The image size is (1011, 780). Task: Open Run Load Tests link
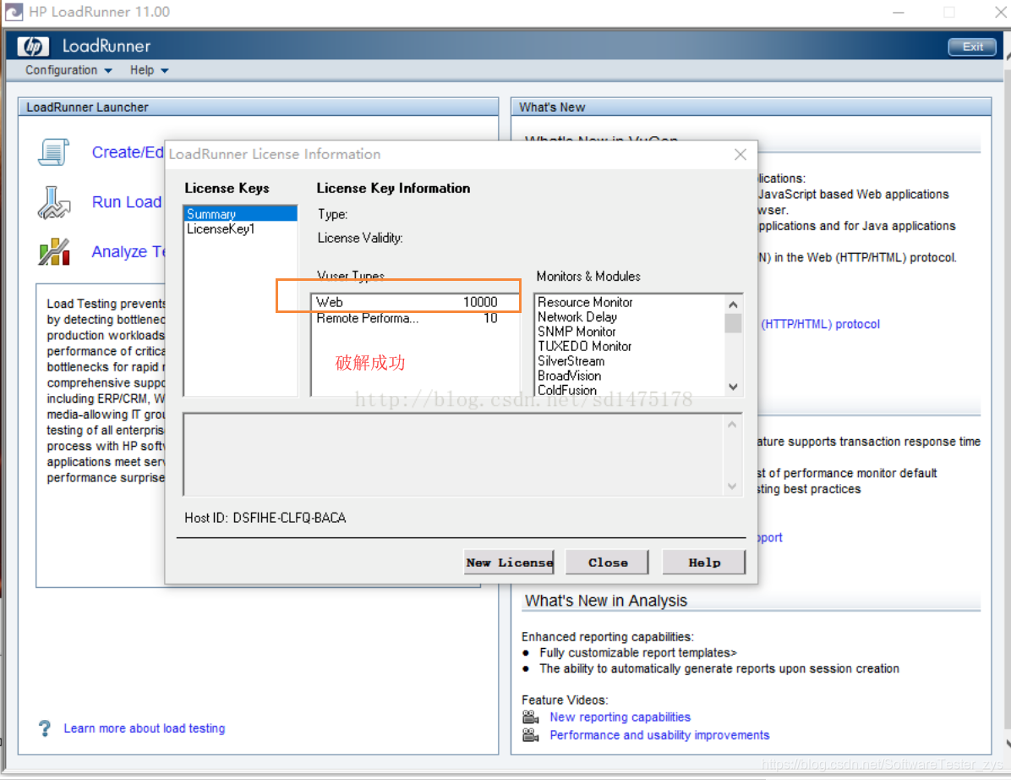pos(127,202)
